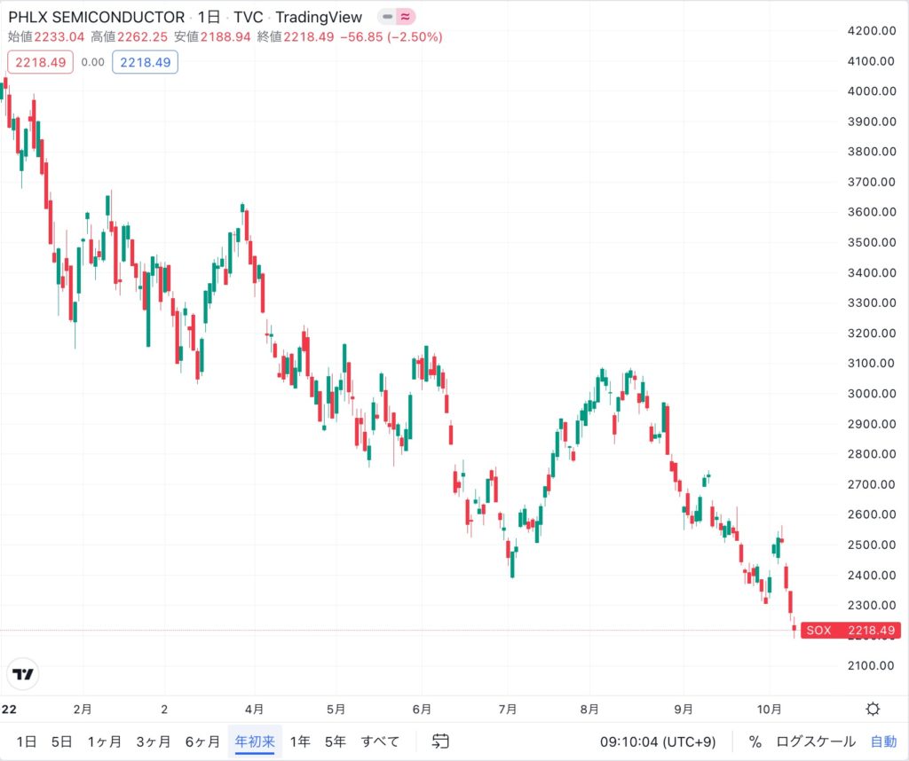Screen dimensions: 909x761
Task: Click the 3000.00 level on price axis
Action: (871, 394)
